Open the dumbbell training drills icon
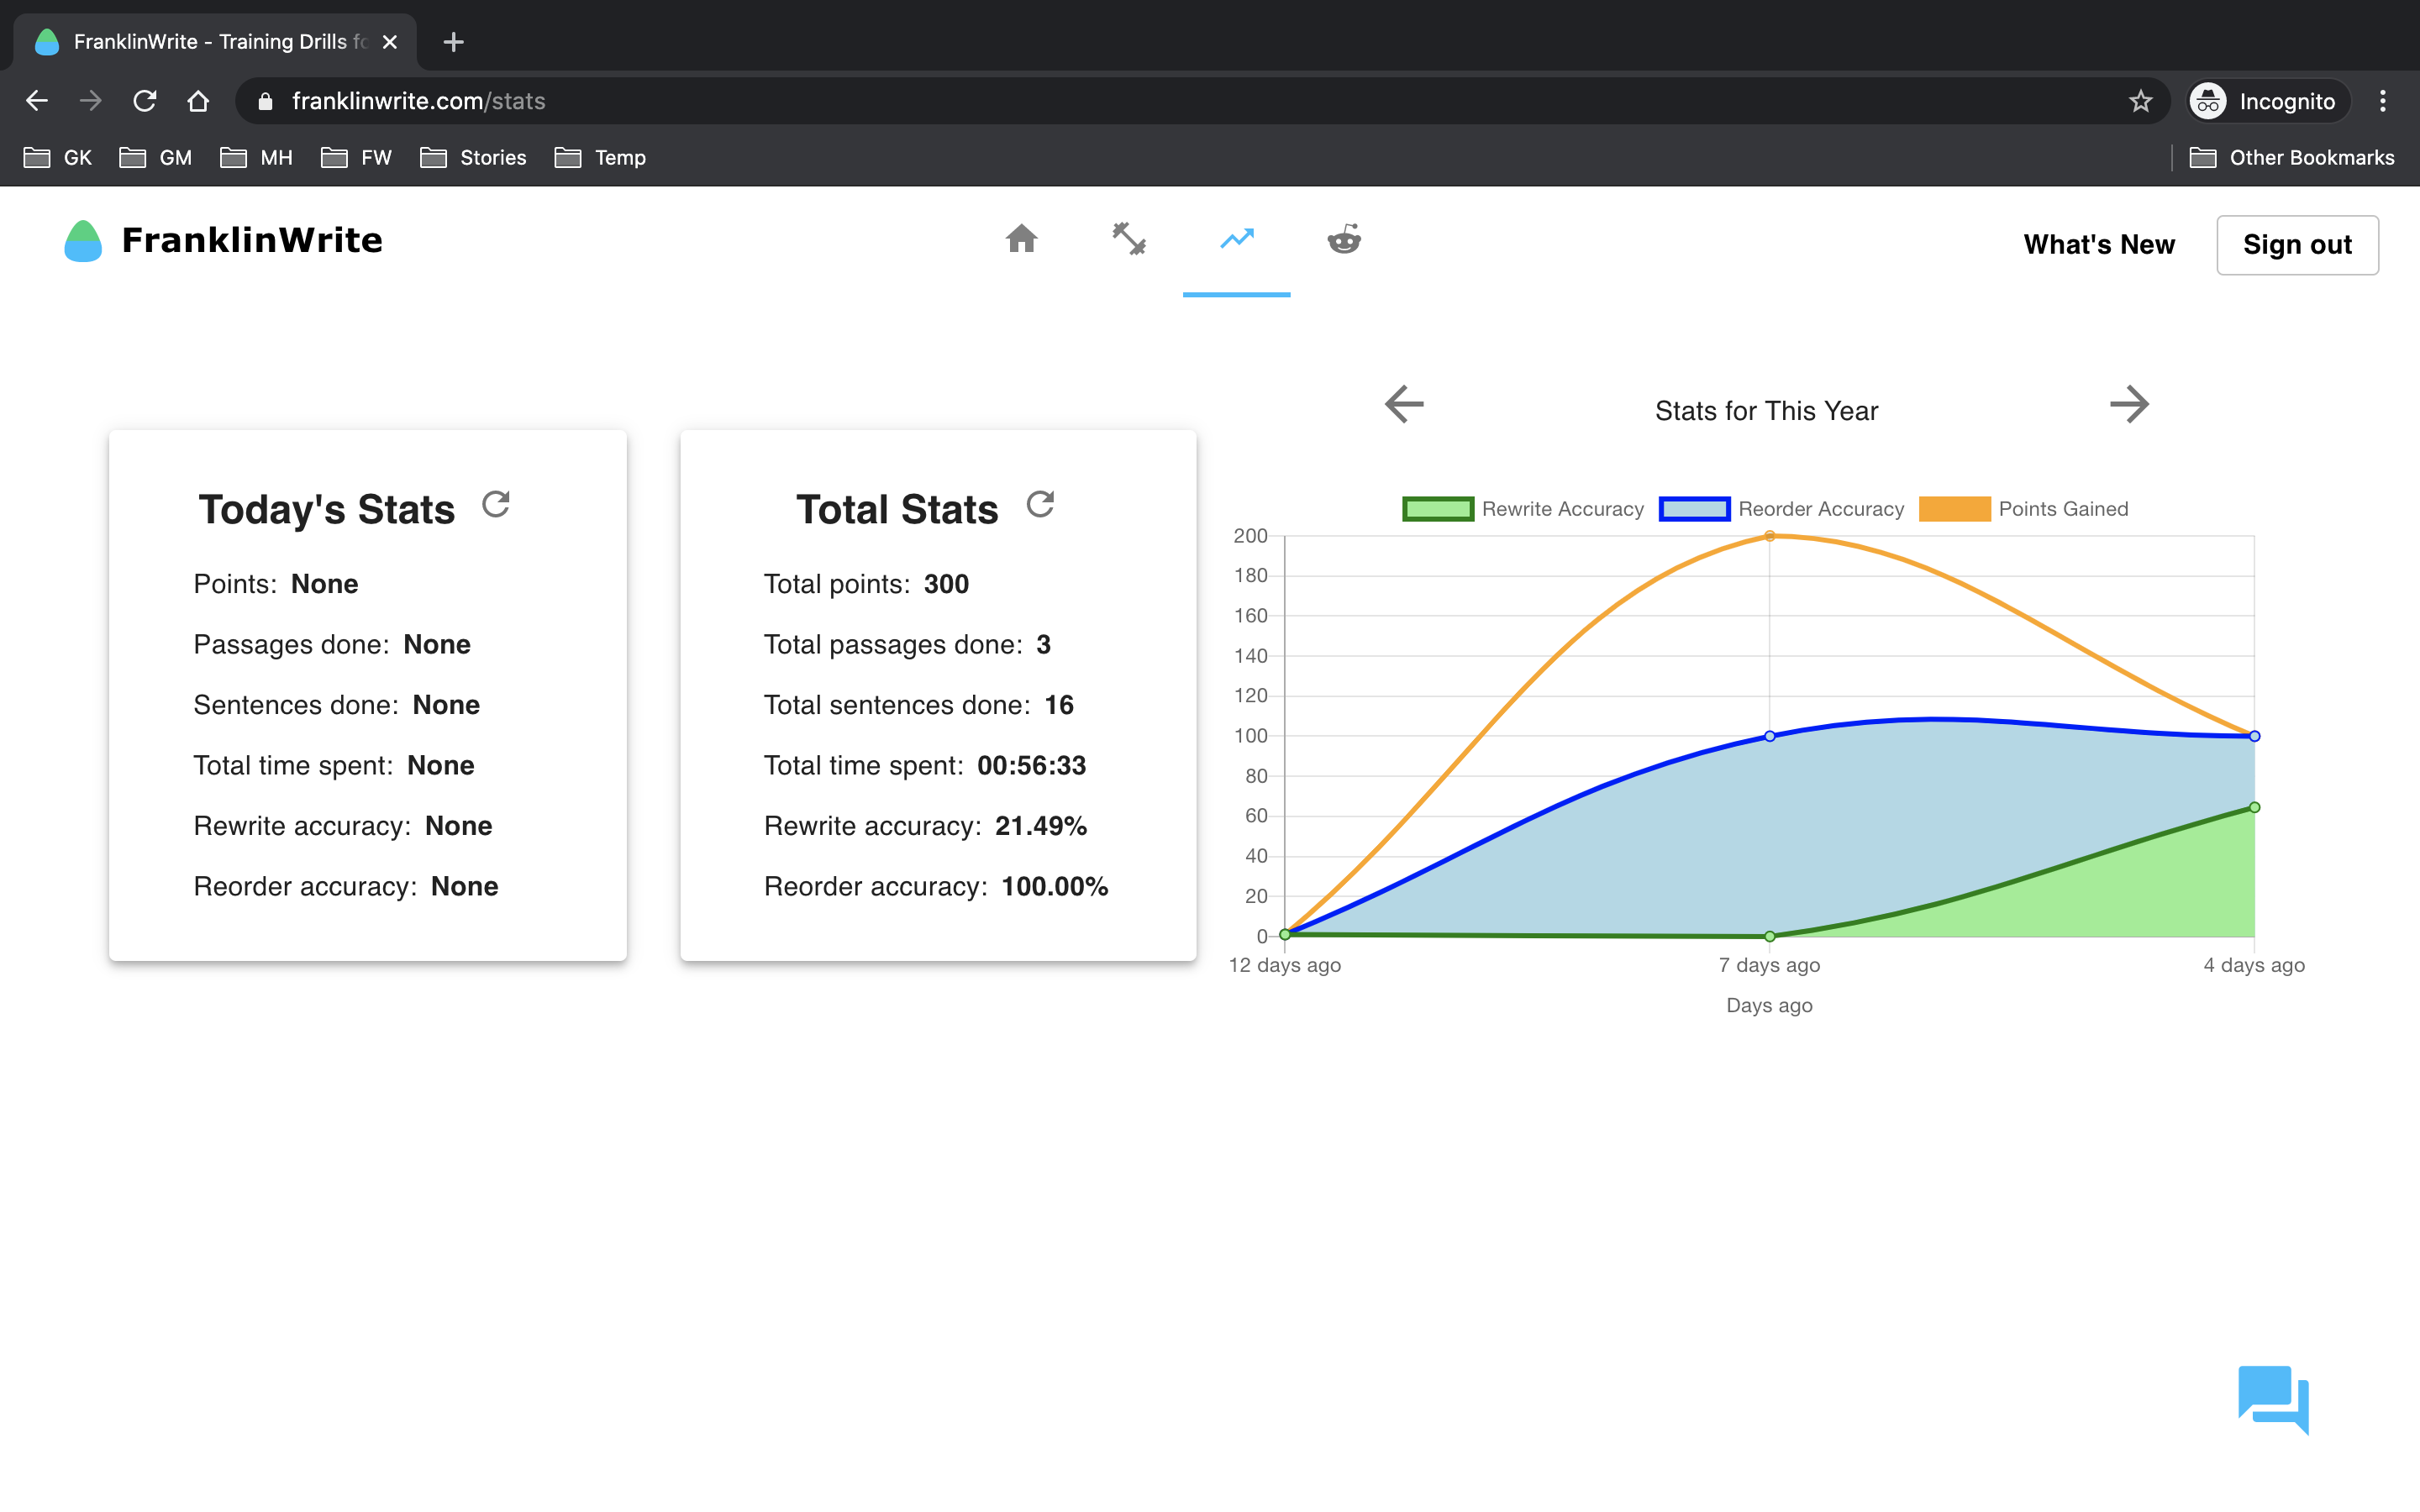The height and width of the screenshot is (1512, 2420). [x=1129, y=240]
